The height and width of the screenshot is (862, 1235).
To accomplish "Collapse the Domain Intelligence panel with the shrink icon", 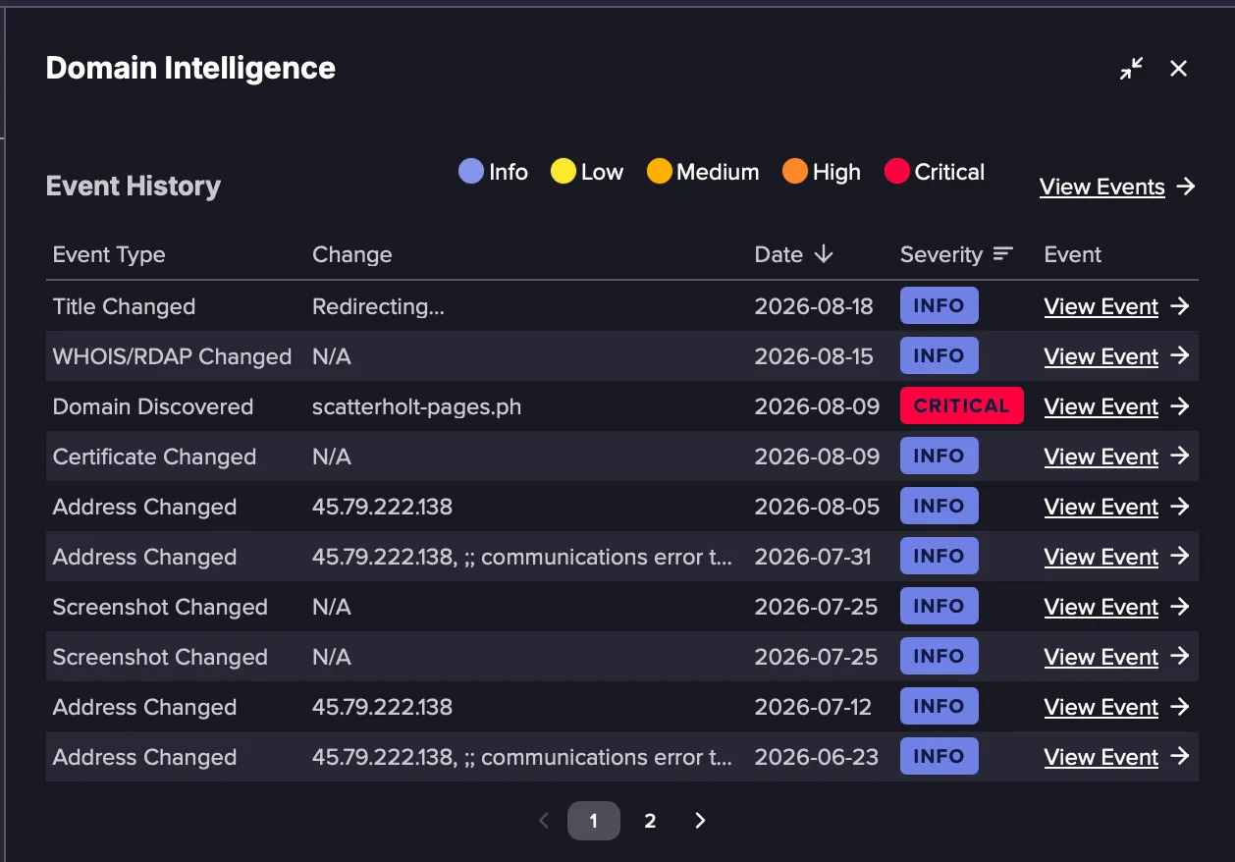I will click(1132, 68).
